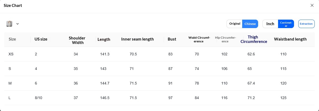Click the Bust column header
Screen dimensions: 319x111
tap(172, 39)
